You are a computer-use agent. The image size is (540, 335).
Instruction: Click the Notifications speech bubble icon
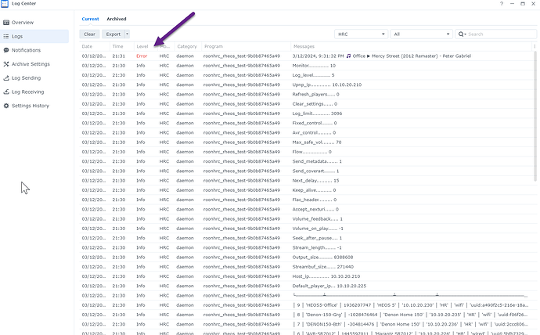pos(6,50)
